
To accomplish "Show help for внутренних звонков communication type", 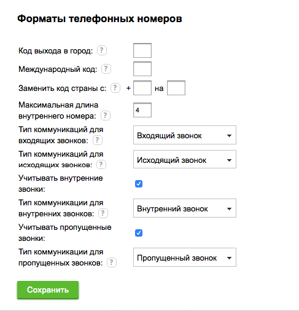I will click(103, 213).
